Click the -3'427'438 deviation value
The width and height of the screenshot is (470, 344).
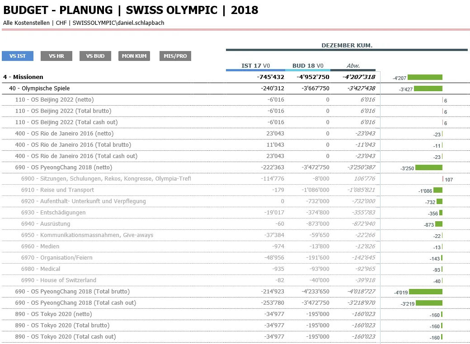pos(361,88)
